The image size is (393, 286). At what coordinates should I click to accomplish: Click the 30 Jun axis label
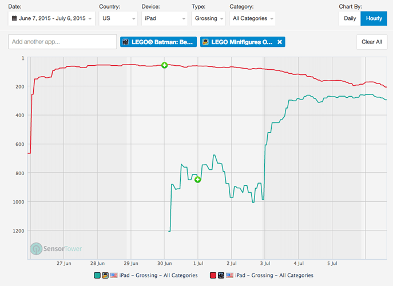[x=164, y=264]
